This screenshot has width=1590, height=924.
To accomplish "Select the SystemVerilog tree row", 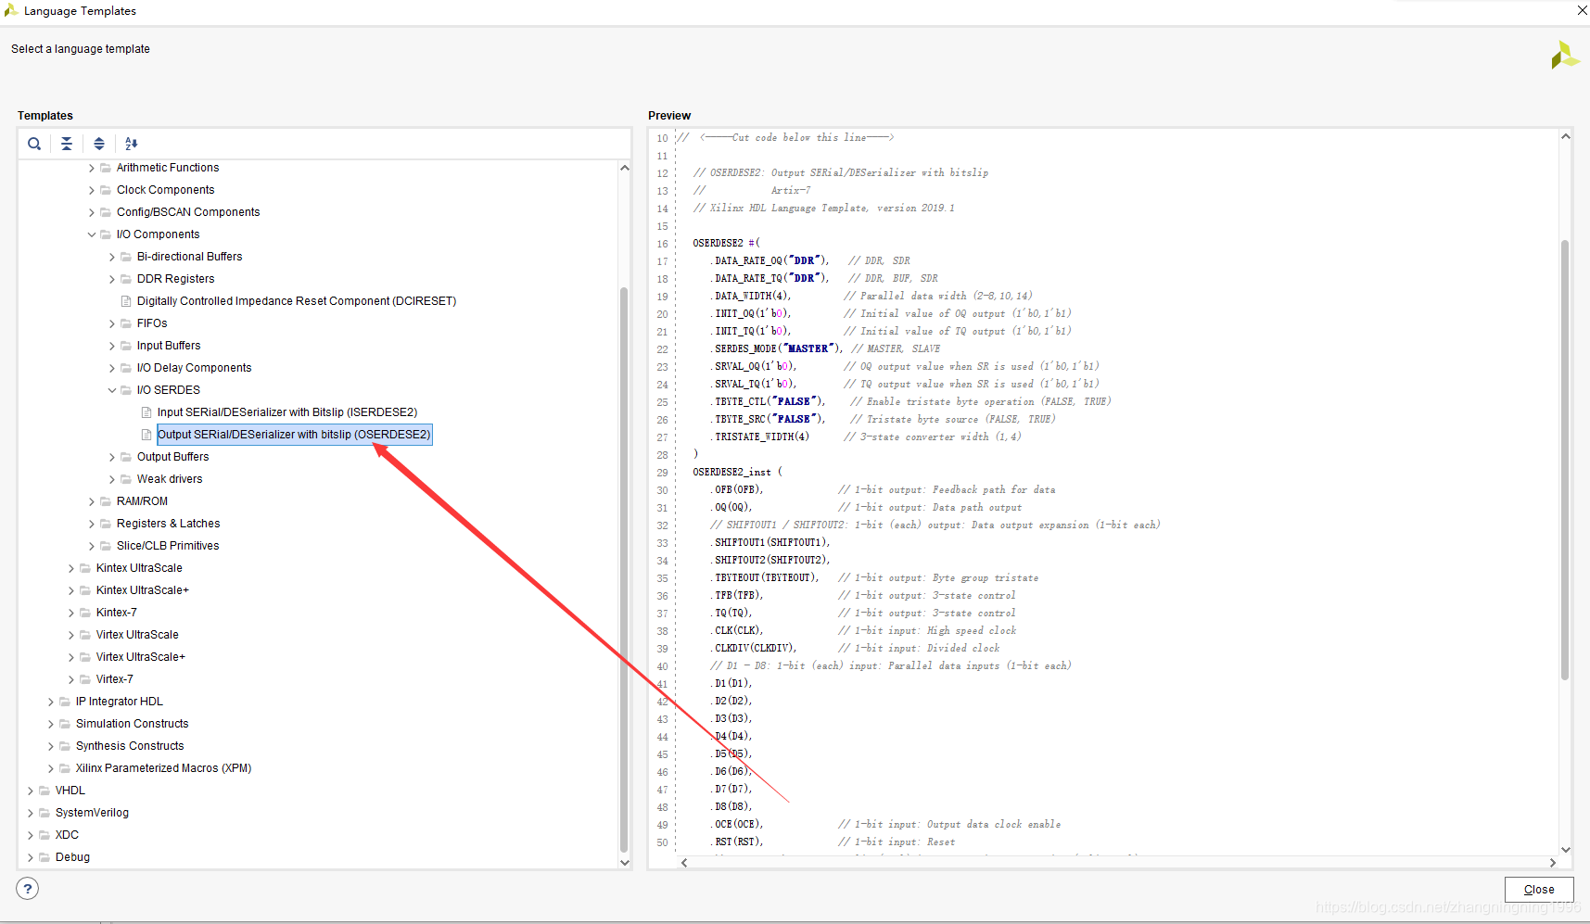I will click(92, 813).
